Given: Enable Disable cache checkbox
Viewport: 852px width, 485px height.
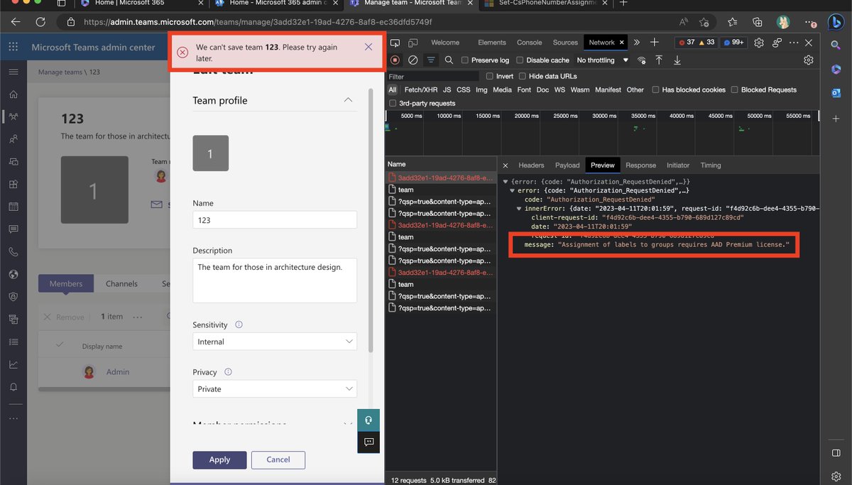Looking at the screenshot, I should coord(520,60).
